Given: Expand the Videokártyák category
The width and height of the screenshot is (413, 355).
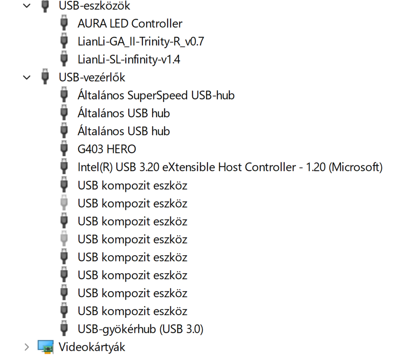Looking at the screenshot, I should [x=27, y=347].
